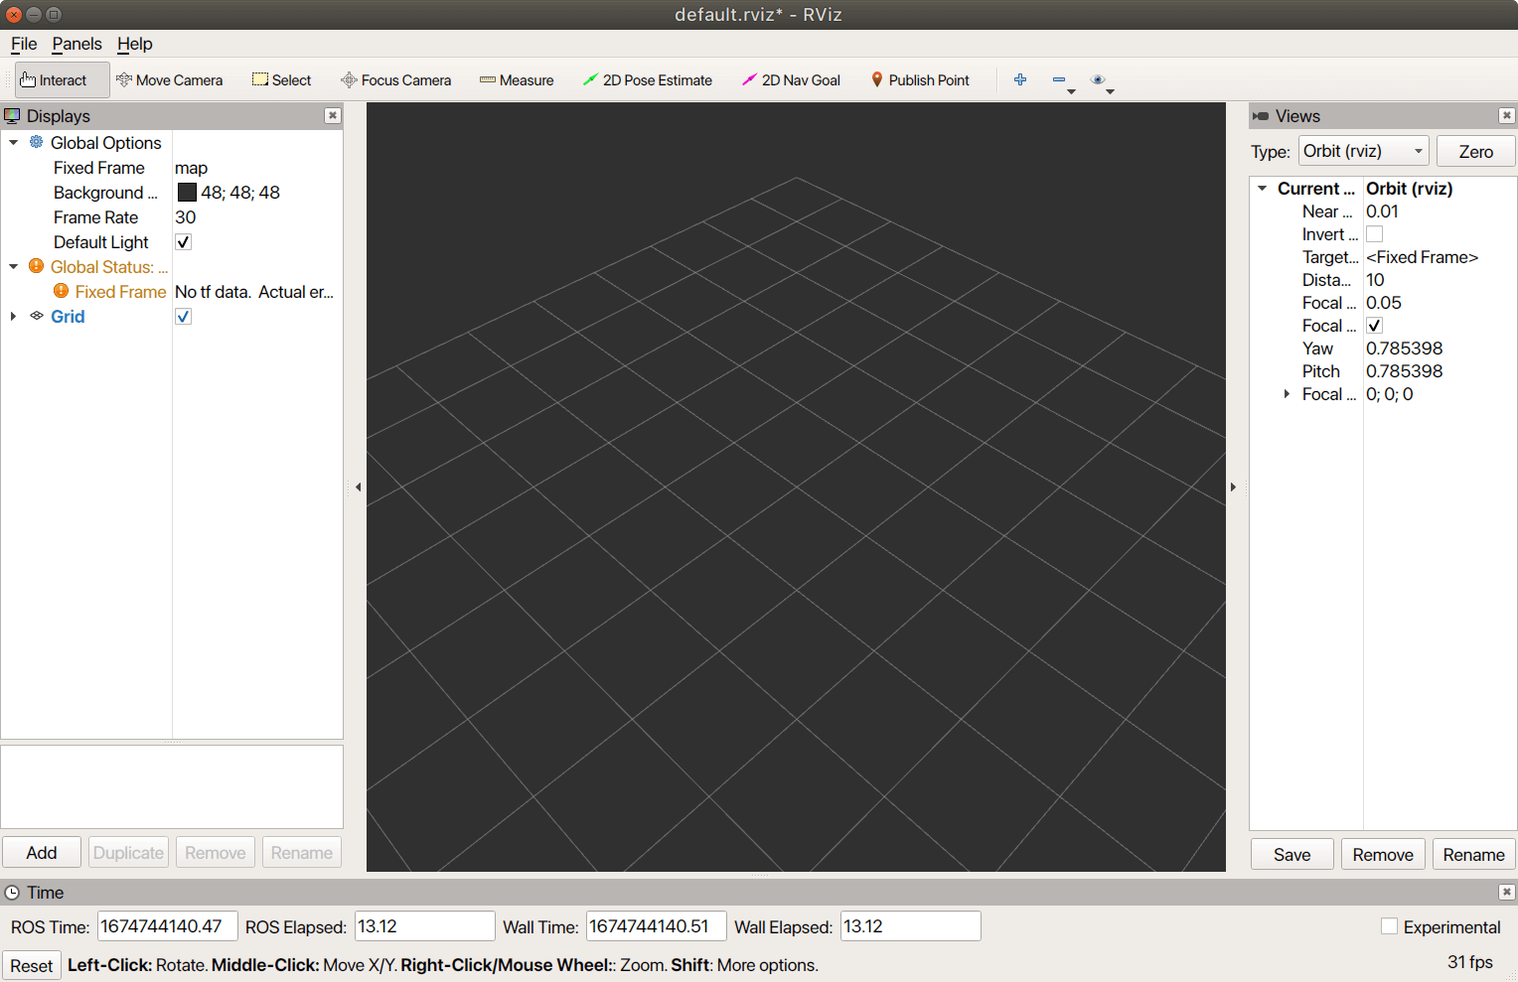Choose the Publish Point tool
1518x982 pixels.
[x=920, y=80]
